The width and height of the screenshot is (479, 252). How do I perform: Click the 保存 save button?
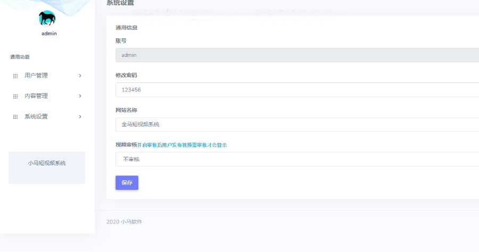click(127, 182)
